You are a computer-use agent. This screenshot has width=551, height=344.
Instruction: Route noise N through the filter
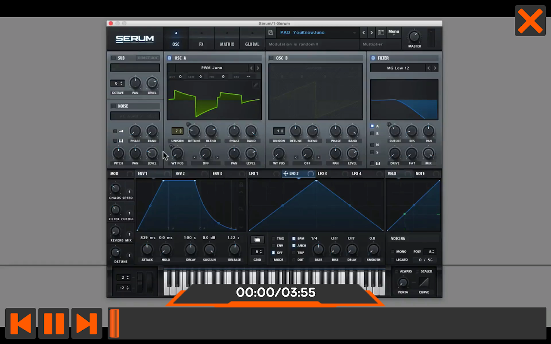point(372,145)
